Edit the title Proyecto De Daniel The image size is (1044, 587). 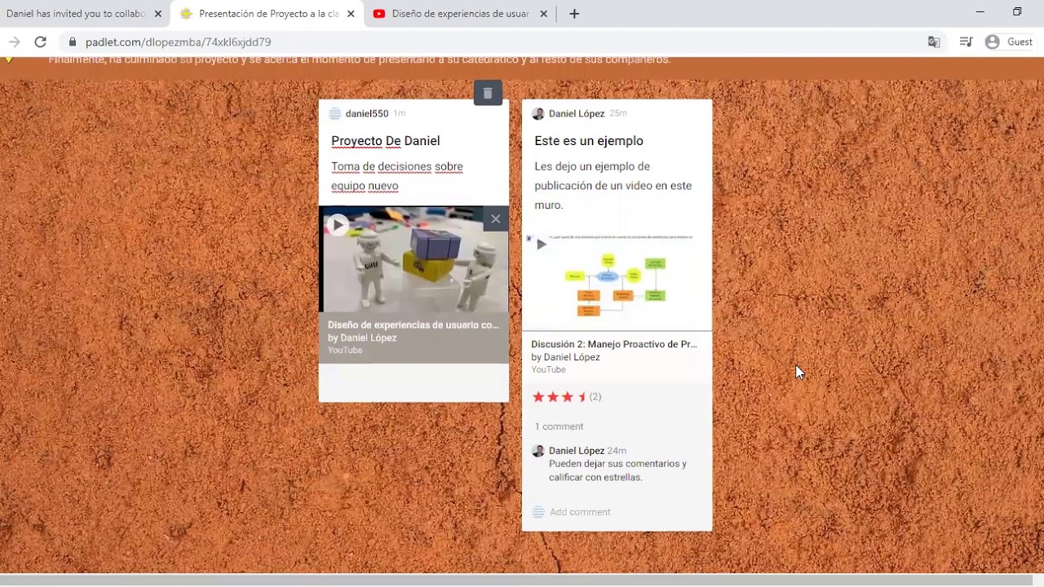click(386, 141)
